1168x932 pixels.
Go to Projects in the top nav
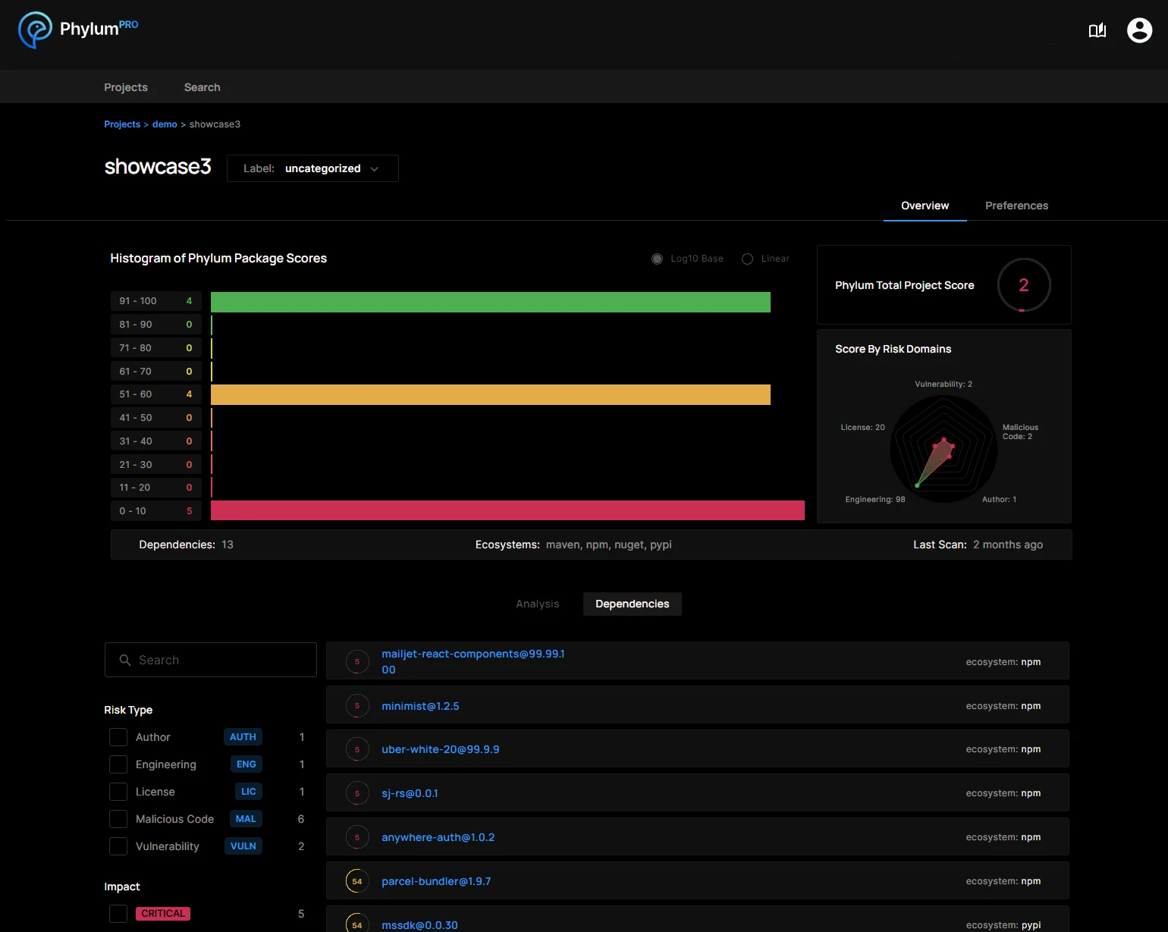126,87
